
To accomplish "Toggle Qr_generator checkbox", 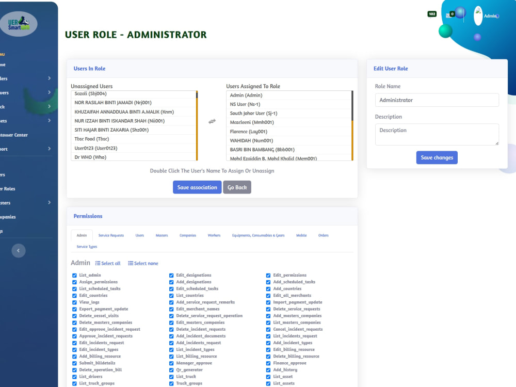I will click(171, 370).
